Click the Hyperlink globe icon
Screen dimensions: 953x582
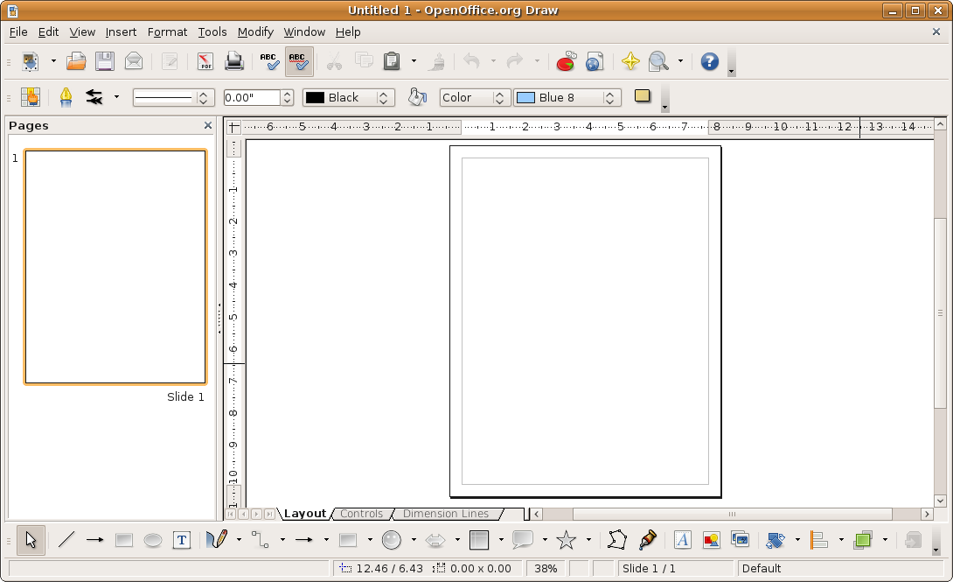[595, 61]
